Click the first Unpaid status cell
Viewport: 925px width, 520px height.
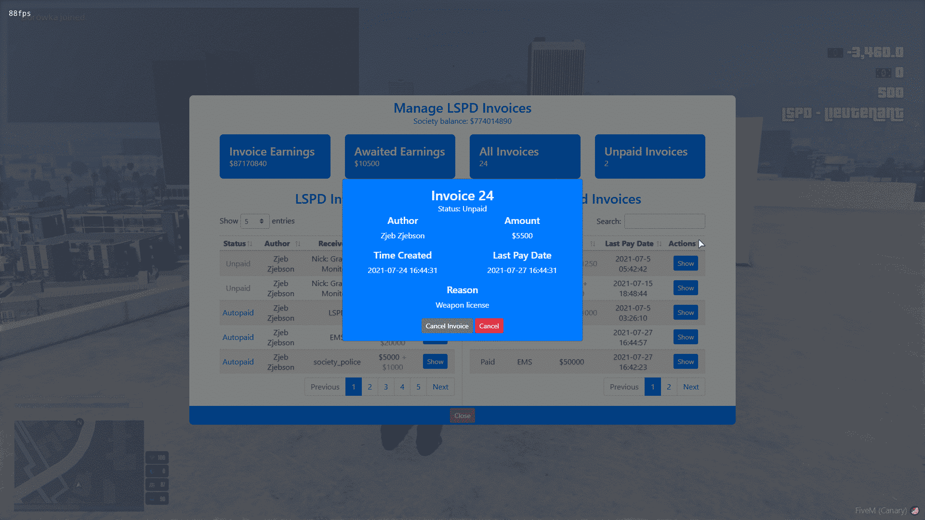tap(238, 263)
